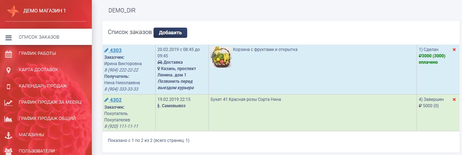Screen dimensions: 462x155
Task: Click the Демо Магазин 1 logo icon
Action: coord(13,11)
